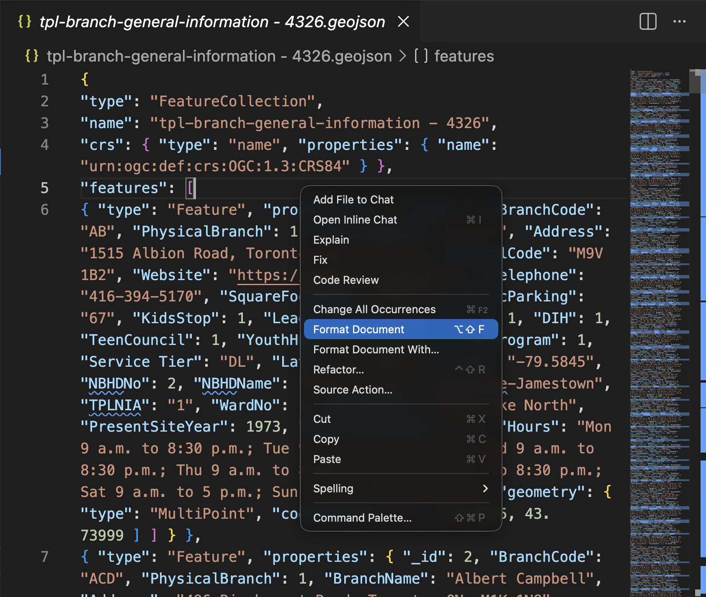Click the "features" key on line 5
The image size is (706, 597).
point(124,188)
